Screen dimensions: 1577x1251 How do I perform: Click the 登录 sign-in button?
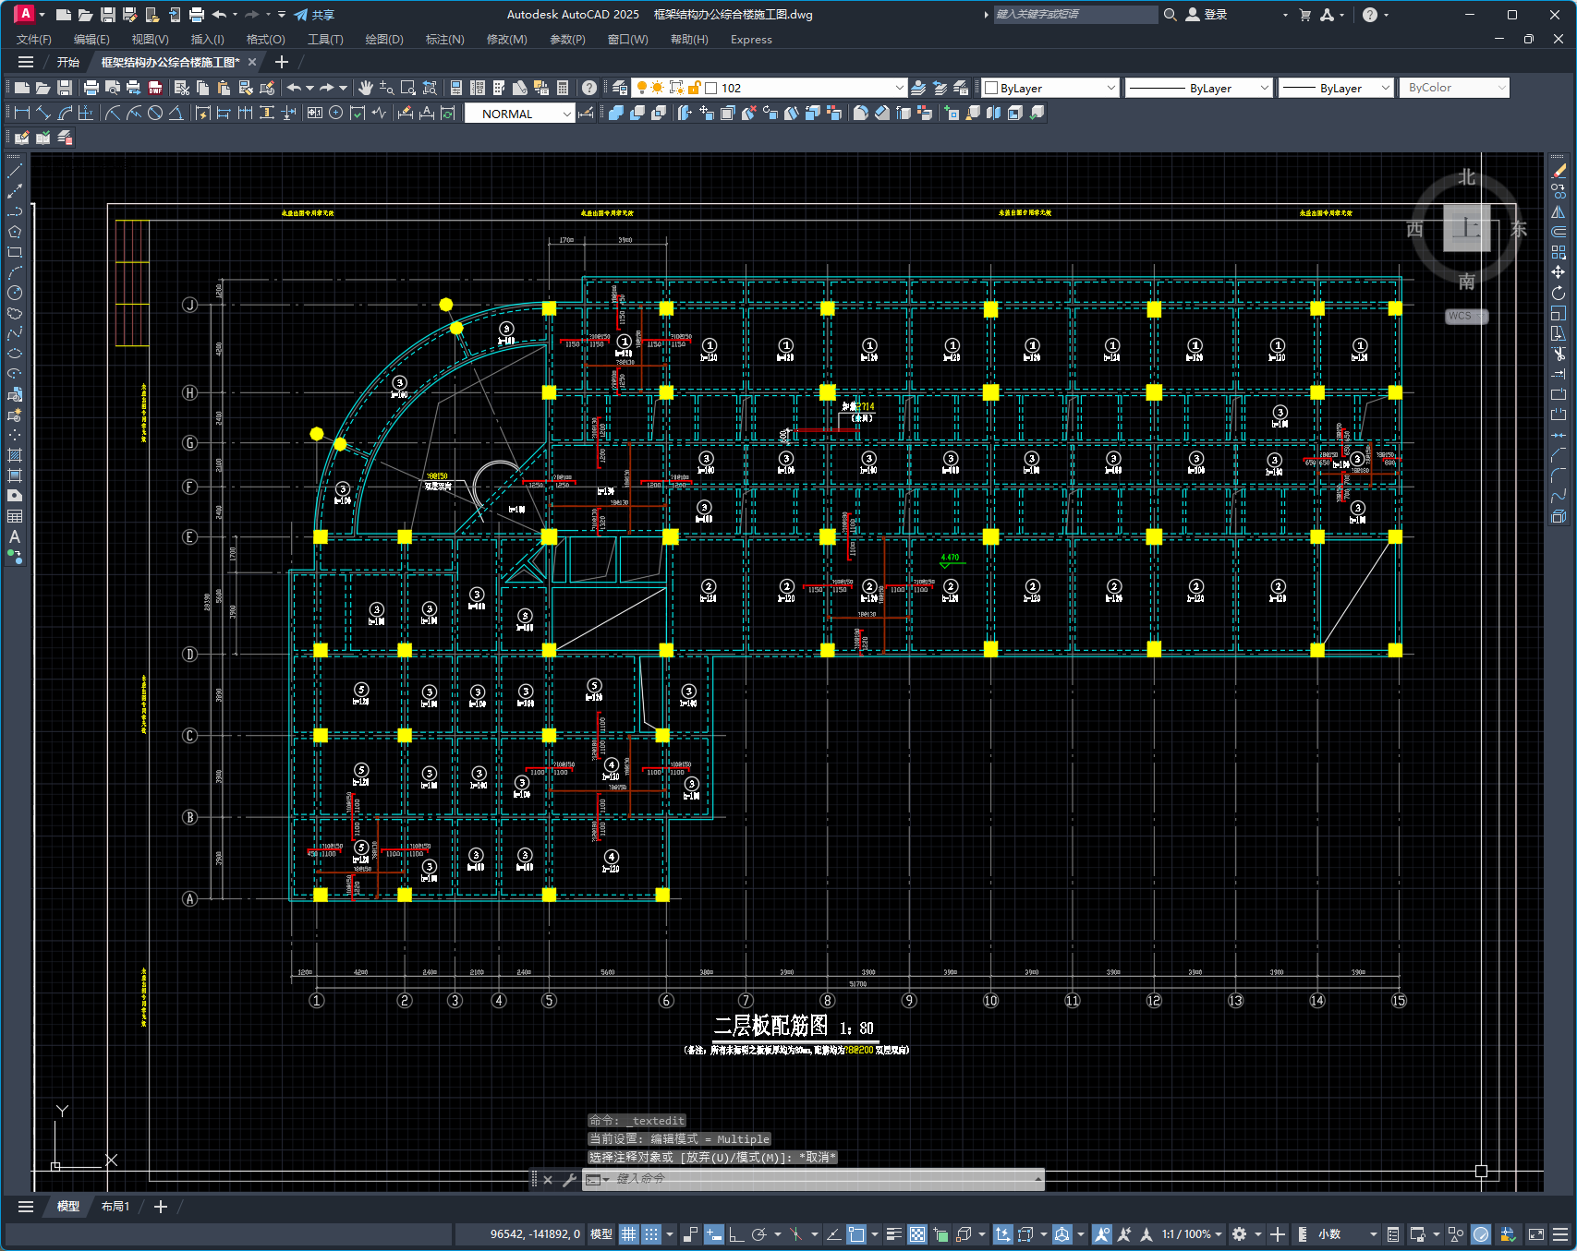[x=1207, y=15]
